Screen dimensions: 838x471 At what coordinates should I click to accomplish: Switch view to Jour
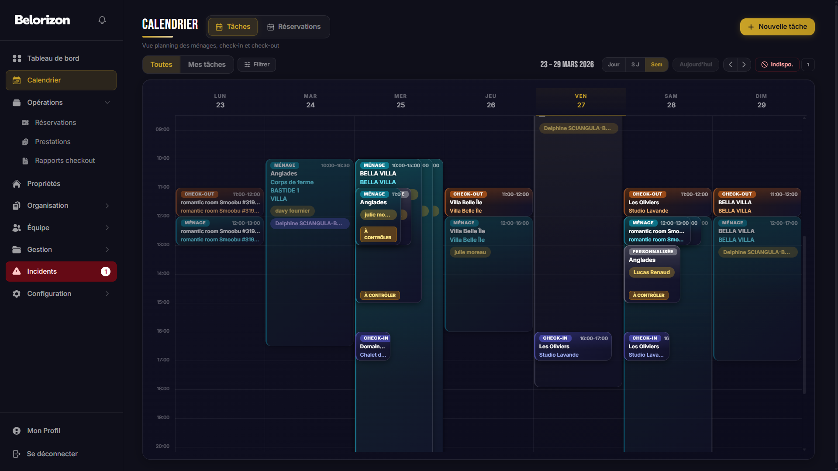point(614,65)
